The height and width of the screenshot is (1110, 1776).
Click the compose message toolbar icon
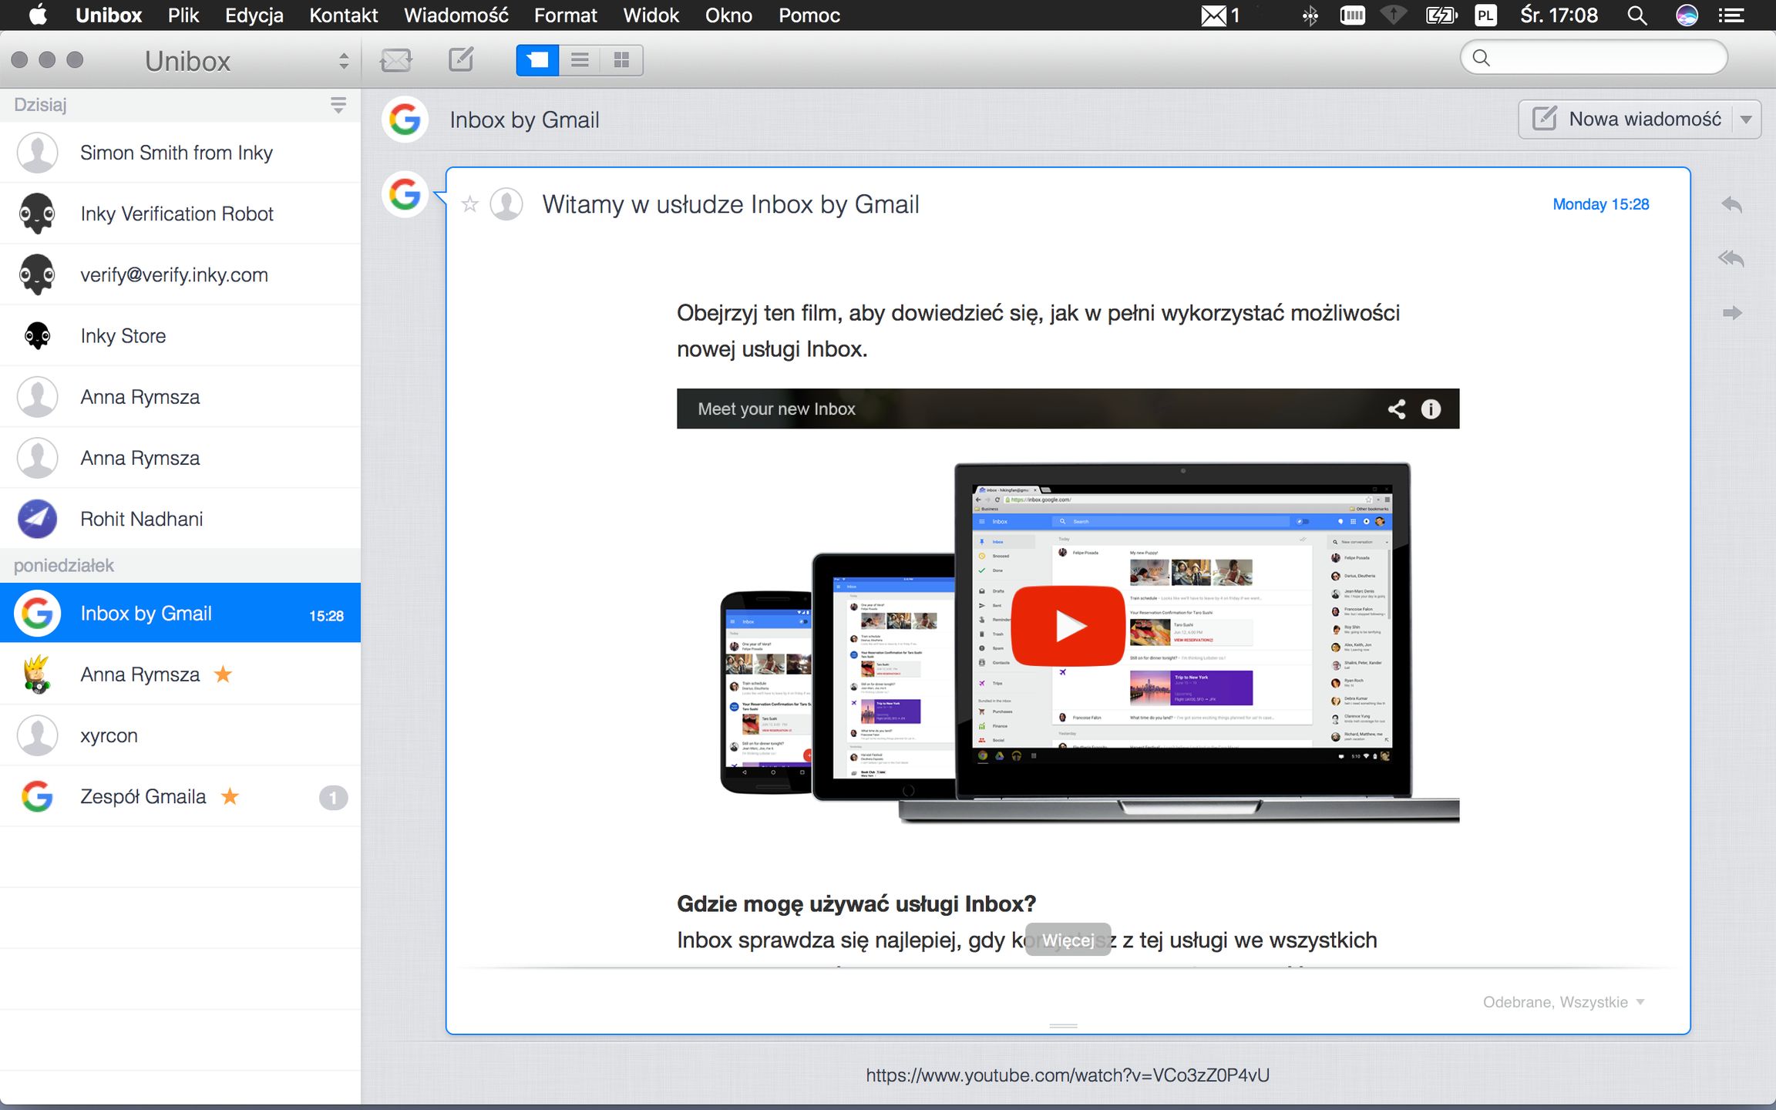click(461, 59)
